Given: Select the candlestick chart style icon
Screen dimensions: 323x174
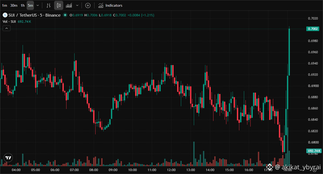Looking at the screenshot, I should click(x=59, y=5).
